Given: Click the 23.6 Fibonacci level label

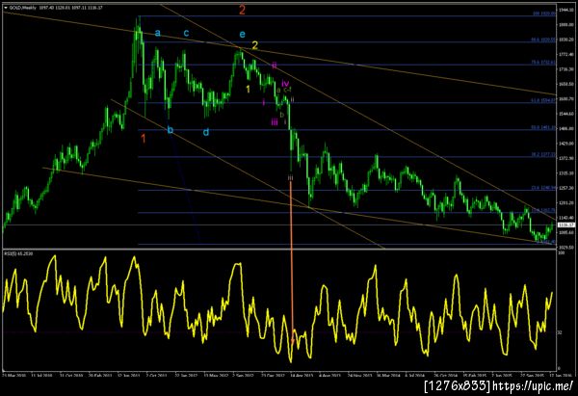Looking at the screenshot, I should pyautogui.click(x=543, y=188).
